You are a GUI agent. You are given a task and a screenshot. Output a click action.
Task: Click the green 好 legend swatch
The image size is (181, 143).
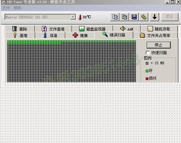click(147, 71)
